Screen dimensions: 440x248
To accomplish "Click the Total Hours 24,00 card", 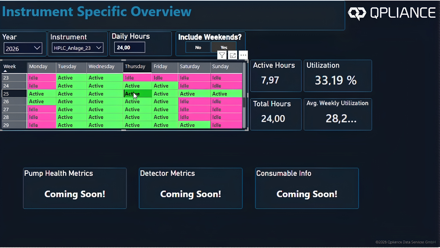I will pyautogui.click(x=276, y=114).
